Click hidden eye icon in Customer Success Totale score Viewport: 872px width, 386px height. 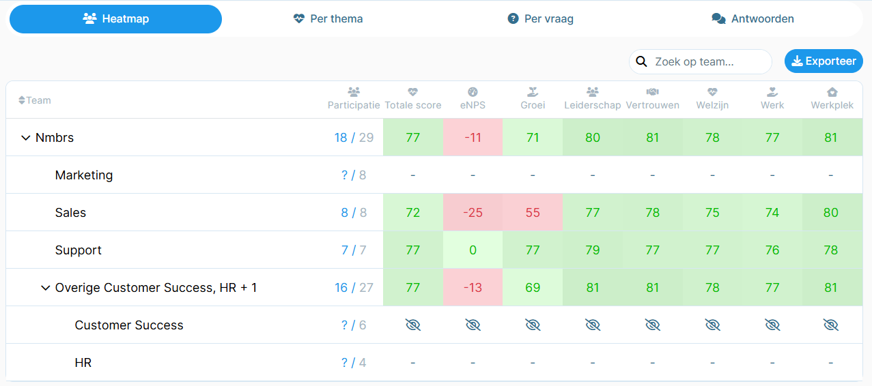click(x=413, y=325)
